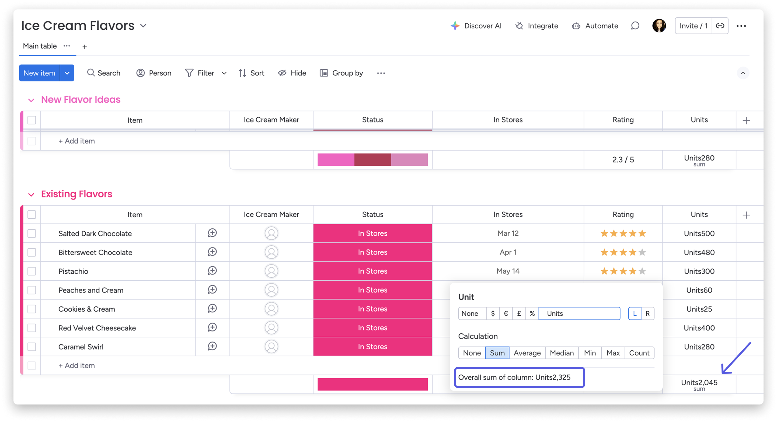Open the Automate robot icon
This screenshot has height=422, width=777.
click(x=576, y=26)
